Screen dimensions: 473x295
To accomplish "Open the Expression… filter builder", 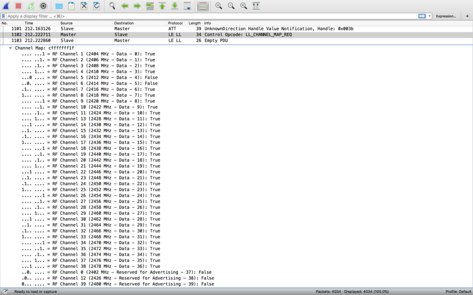I will coord(446,16).
